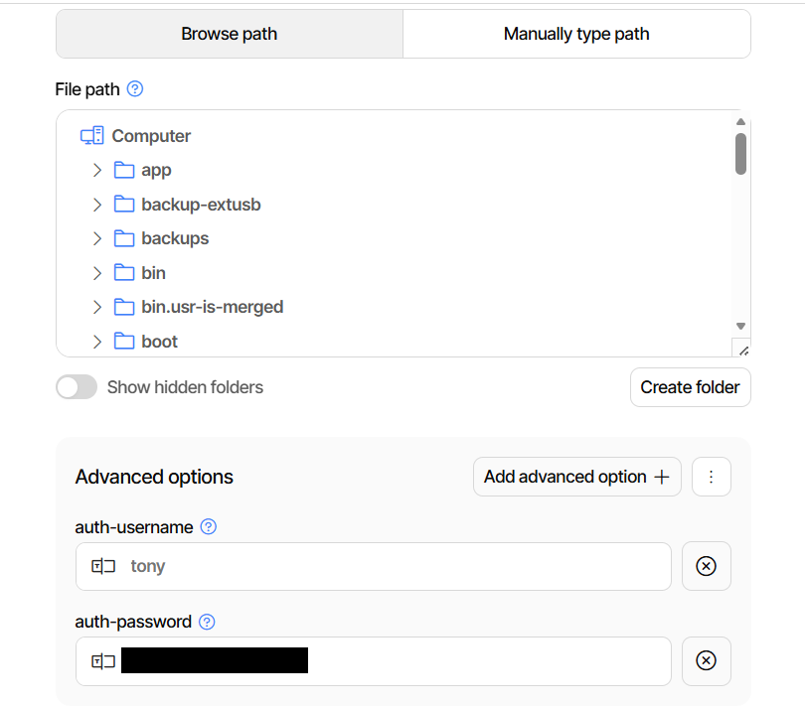The image size is (805, 708).
Task: Remove the auth-password option
Action: pos(706,660)
